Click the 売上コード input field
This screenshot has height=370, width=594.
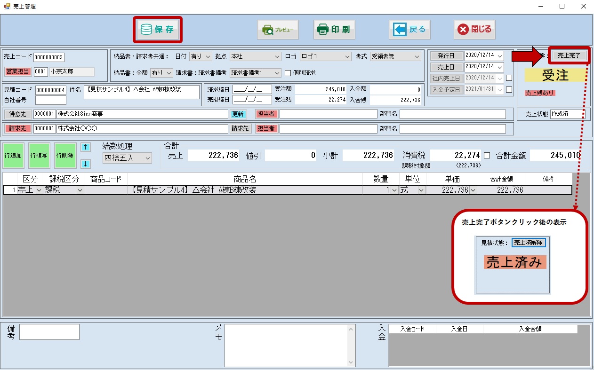pyautogui.click(x=48, y=57)
